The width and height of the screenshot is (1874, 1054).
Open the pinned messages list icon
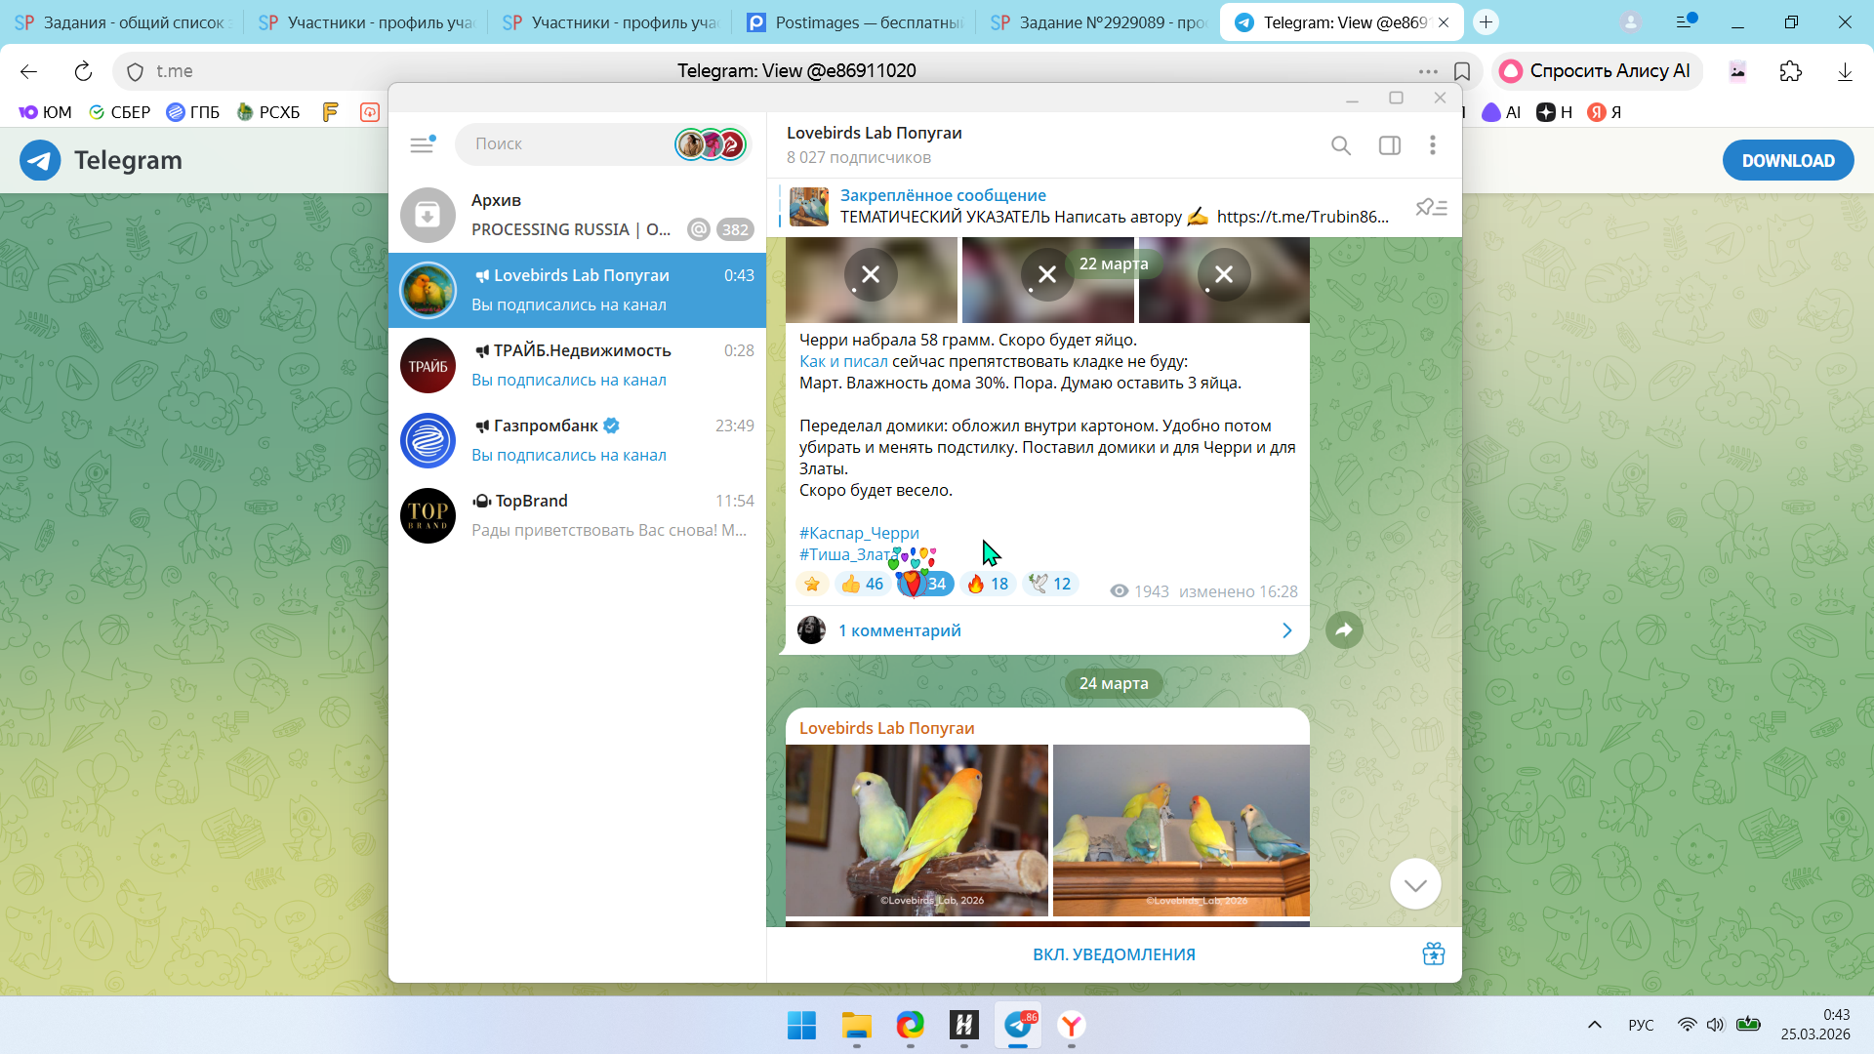(x=1432, y=207)
